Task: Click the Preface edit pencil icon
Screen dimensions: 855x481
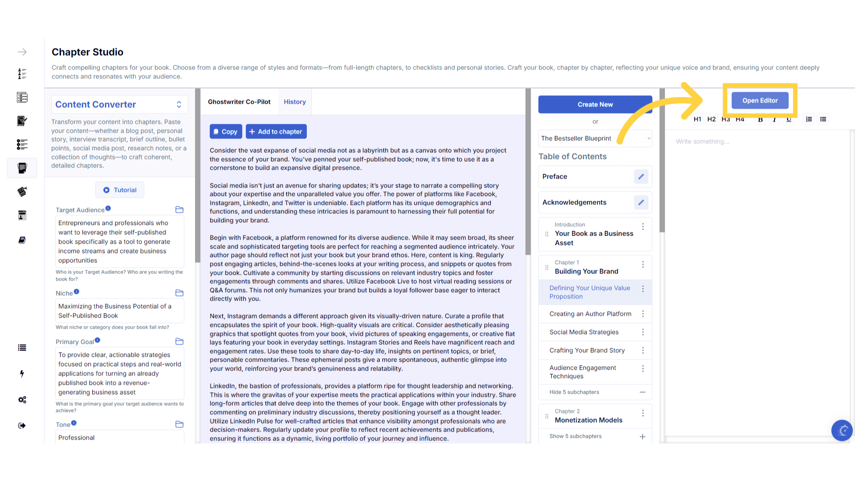Action: pos(641,176)
